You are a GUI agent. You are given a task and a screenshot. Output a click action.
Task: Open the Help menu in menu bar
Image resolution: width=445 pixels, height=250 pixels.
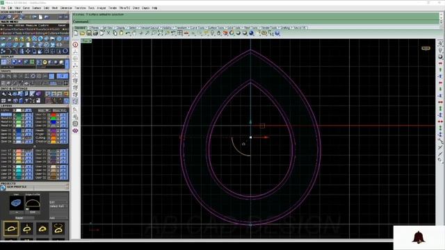pos(154,8)
